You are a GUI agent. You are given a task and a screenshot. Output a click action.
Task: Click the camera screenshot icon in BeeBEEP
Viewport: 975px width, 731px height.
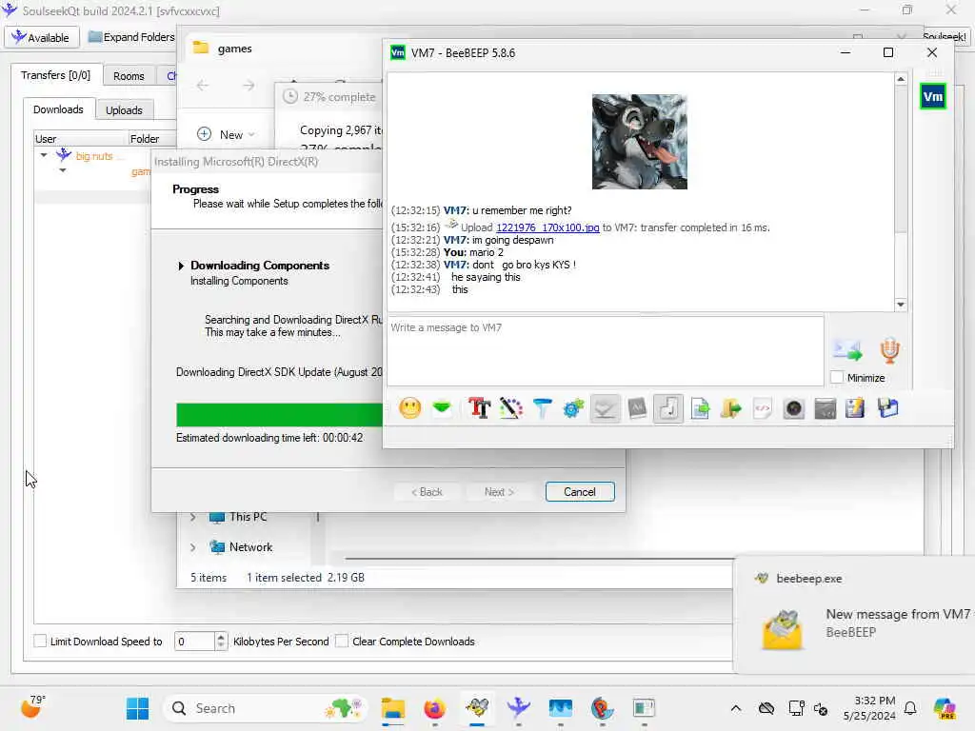[x=794, y=408]
